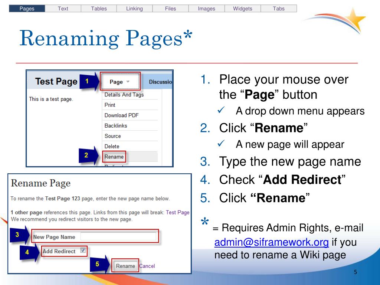Click the New Page Name input field
380x285 pixels.
point(118,236)
